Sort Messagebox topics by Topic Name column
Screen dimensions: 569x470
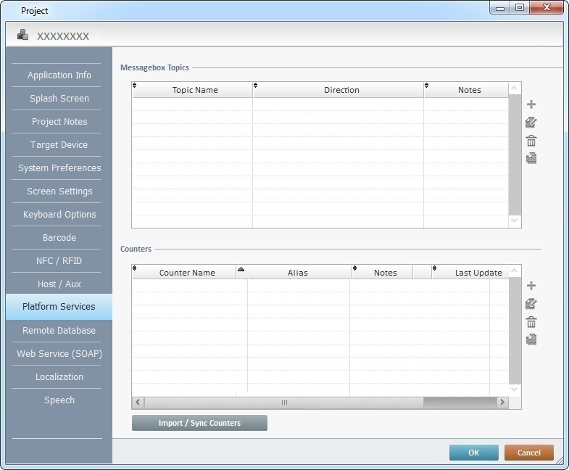point(194,90)
